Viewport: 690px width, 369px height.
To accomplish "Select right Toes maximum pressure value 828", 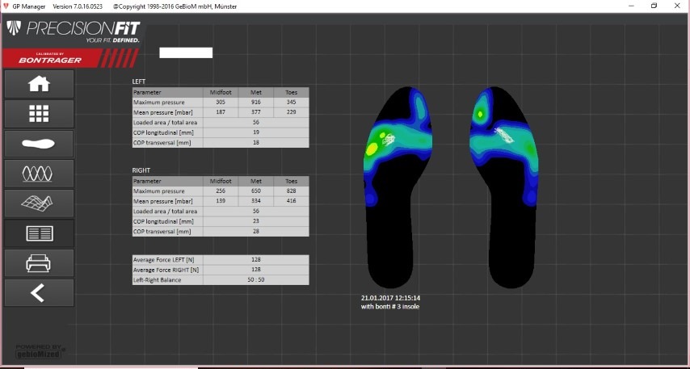I will [292, 190].
